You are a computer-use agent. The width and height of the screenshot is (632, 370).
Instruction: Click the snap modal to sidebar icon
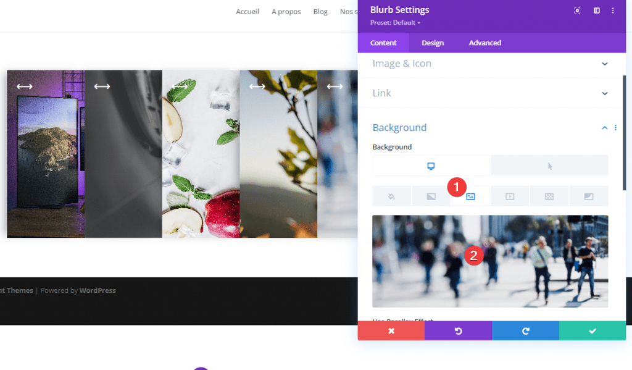click(x=597, y=11)
